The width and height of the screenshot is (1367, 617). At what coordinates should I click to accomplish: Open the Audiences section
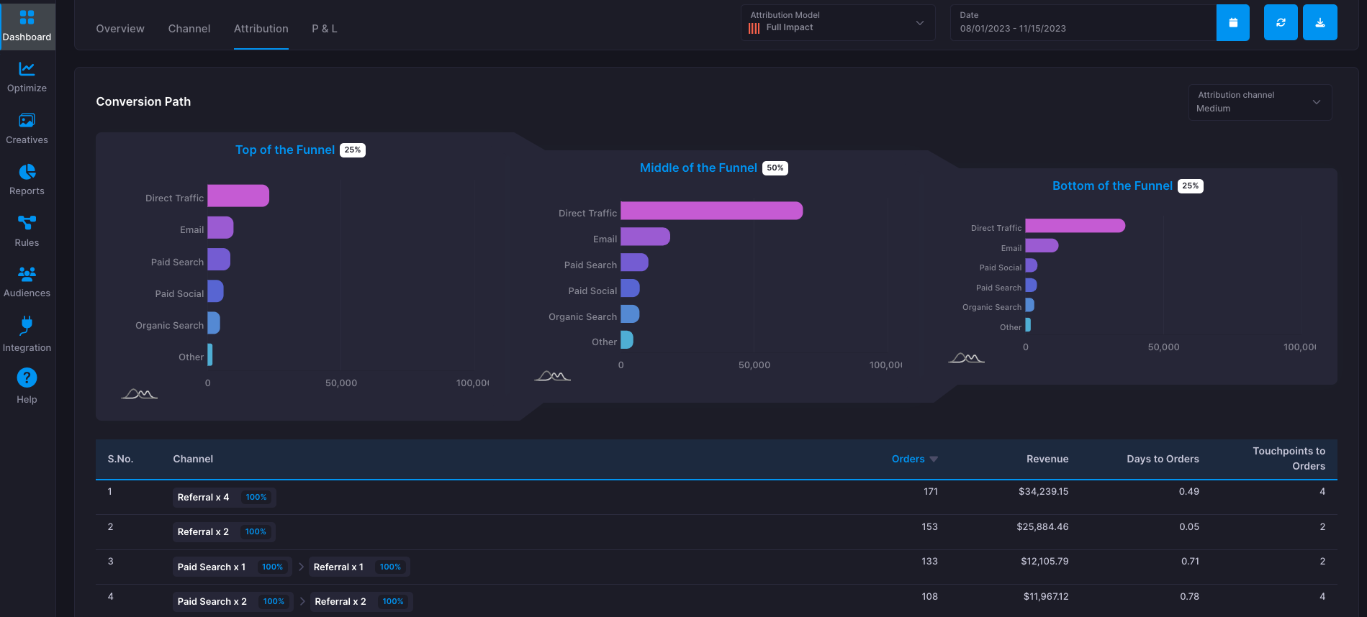(27, 282)
